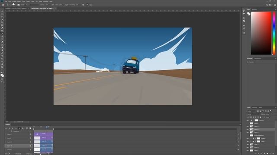Click the rainbow hue slider strip
Image resolution: width=277 pixels, height=155 pixels.
(274, 33)
